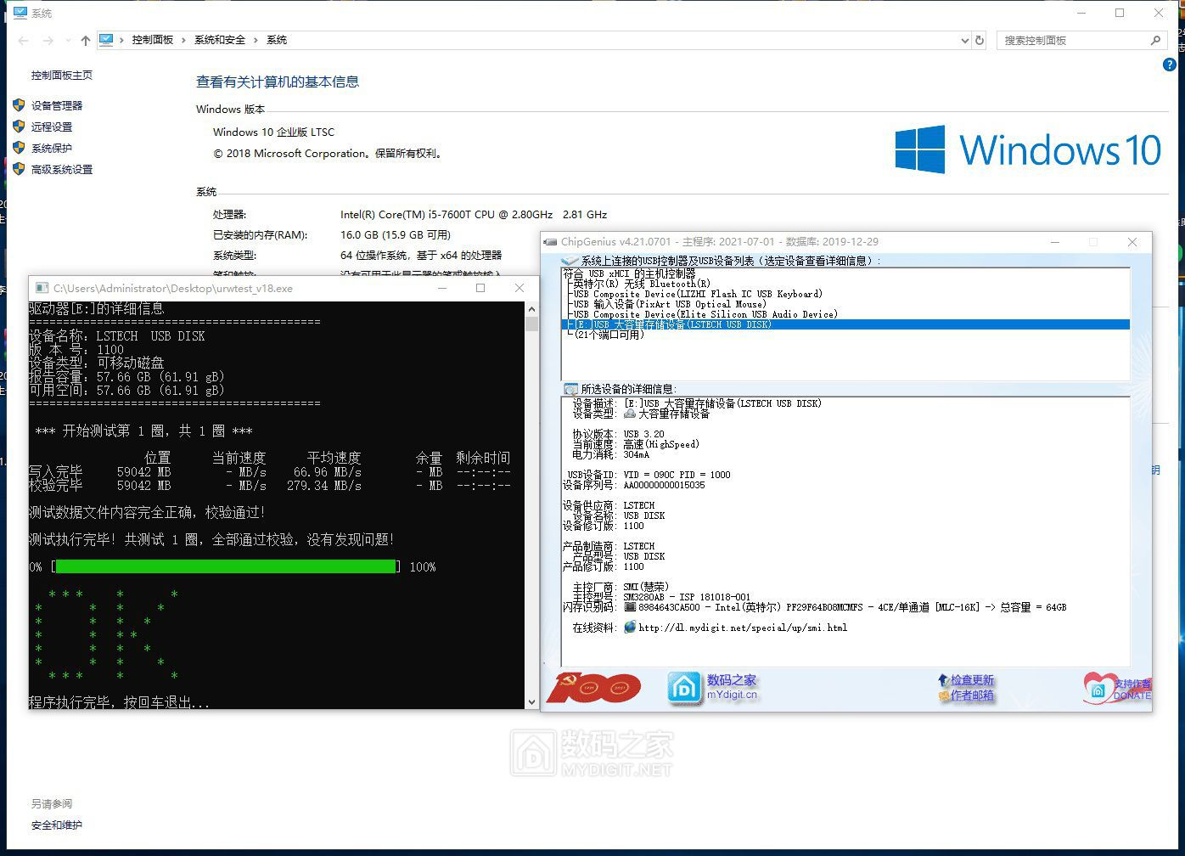Screen dimensions: 1185x856
Task: Select Elite Silicon USB Audio Device entry
Action: [x=705, y=315]
